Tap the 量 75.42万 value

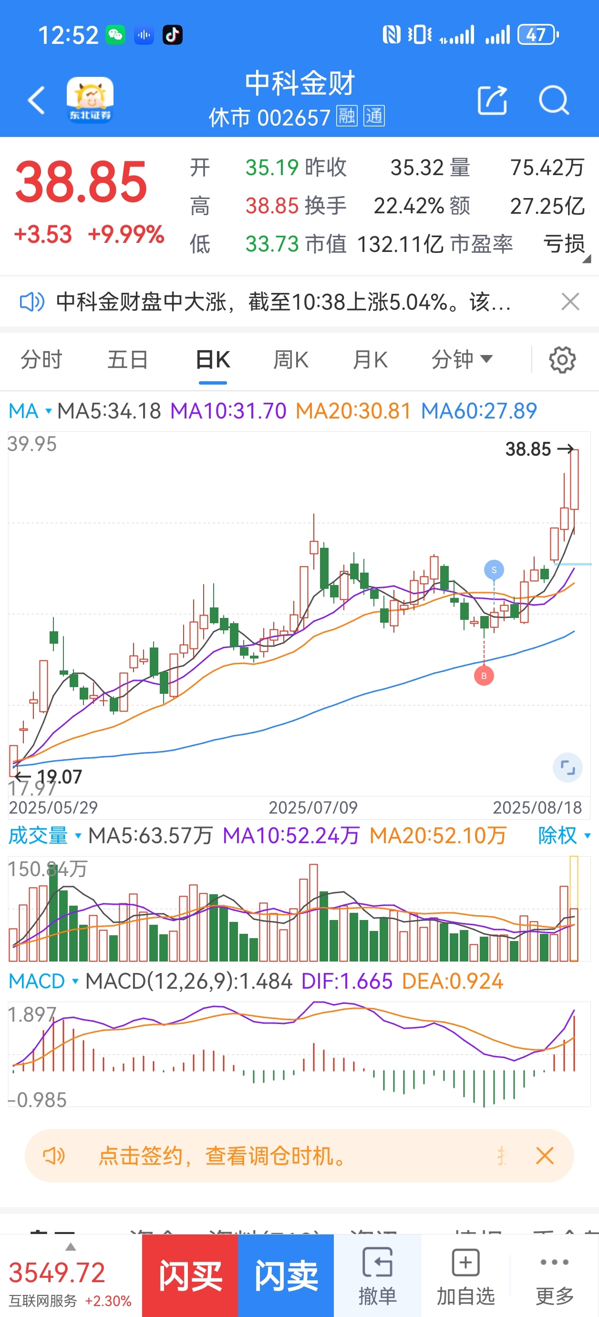(x=517, y=167)
